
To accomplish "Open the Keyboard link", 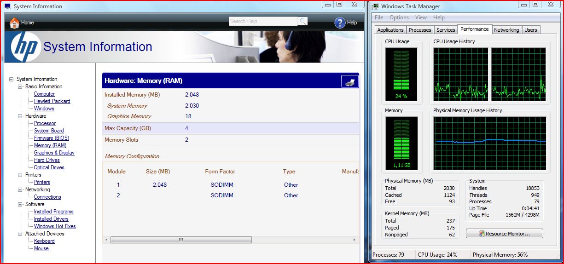I will (44, 241).
